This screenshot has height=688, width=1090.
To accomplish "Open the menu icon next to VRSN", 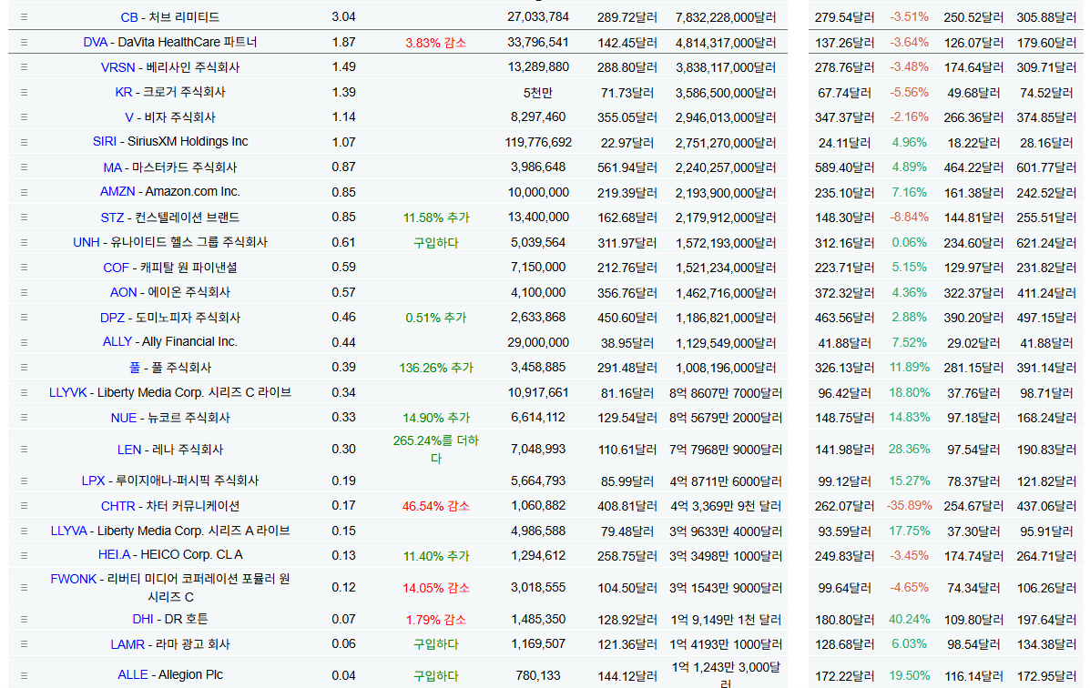I will pos(24,67).
